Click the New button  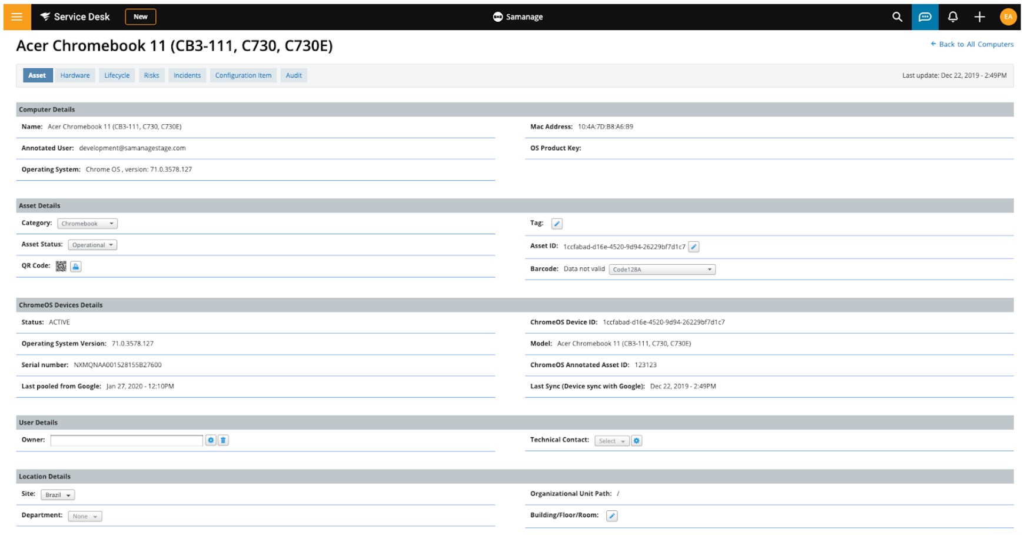[x=141, y=16]
